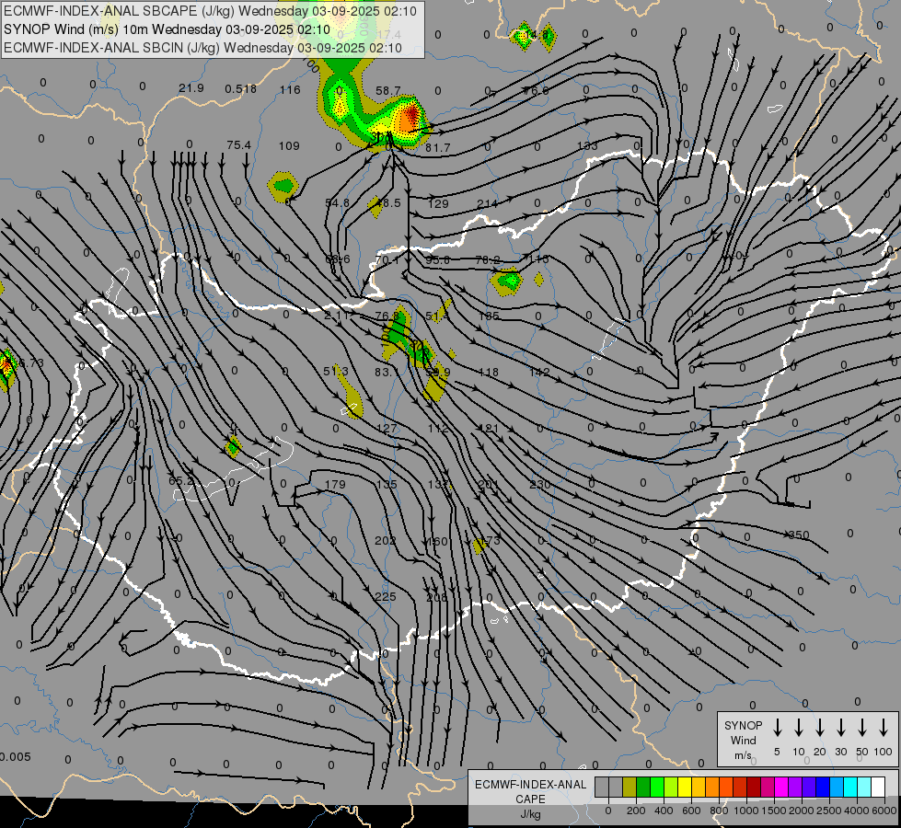The height and width of the screenshot is (828, 901).
Task: Click the map value 109
Action: [289, 146]
